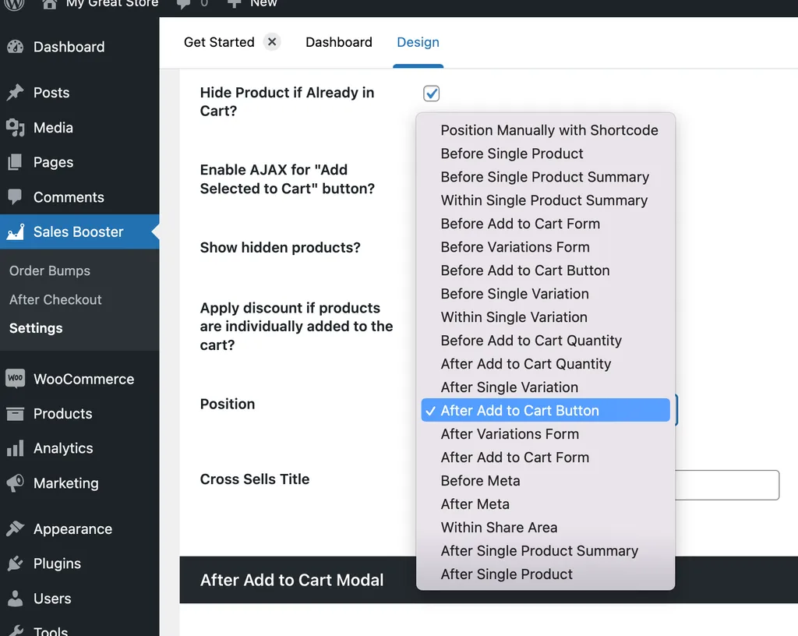
Task: Open WooCommerce menu label
Action: point(84,379)
